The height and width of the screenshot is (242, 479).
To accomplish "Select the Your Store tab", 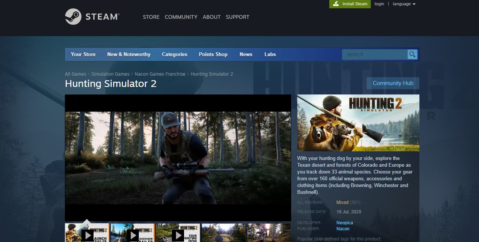I will 83,54.
